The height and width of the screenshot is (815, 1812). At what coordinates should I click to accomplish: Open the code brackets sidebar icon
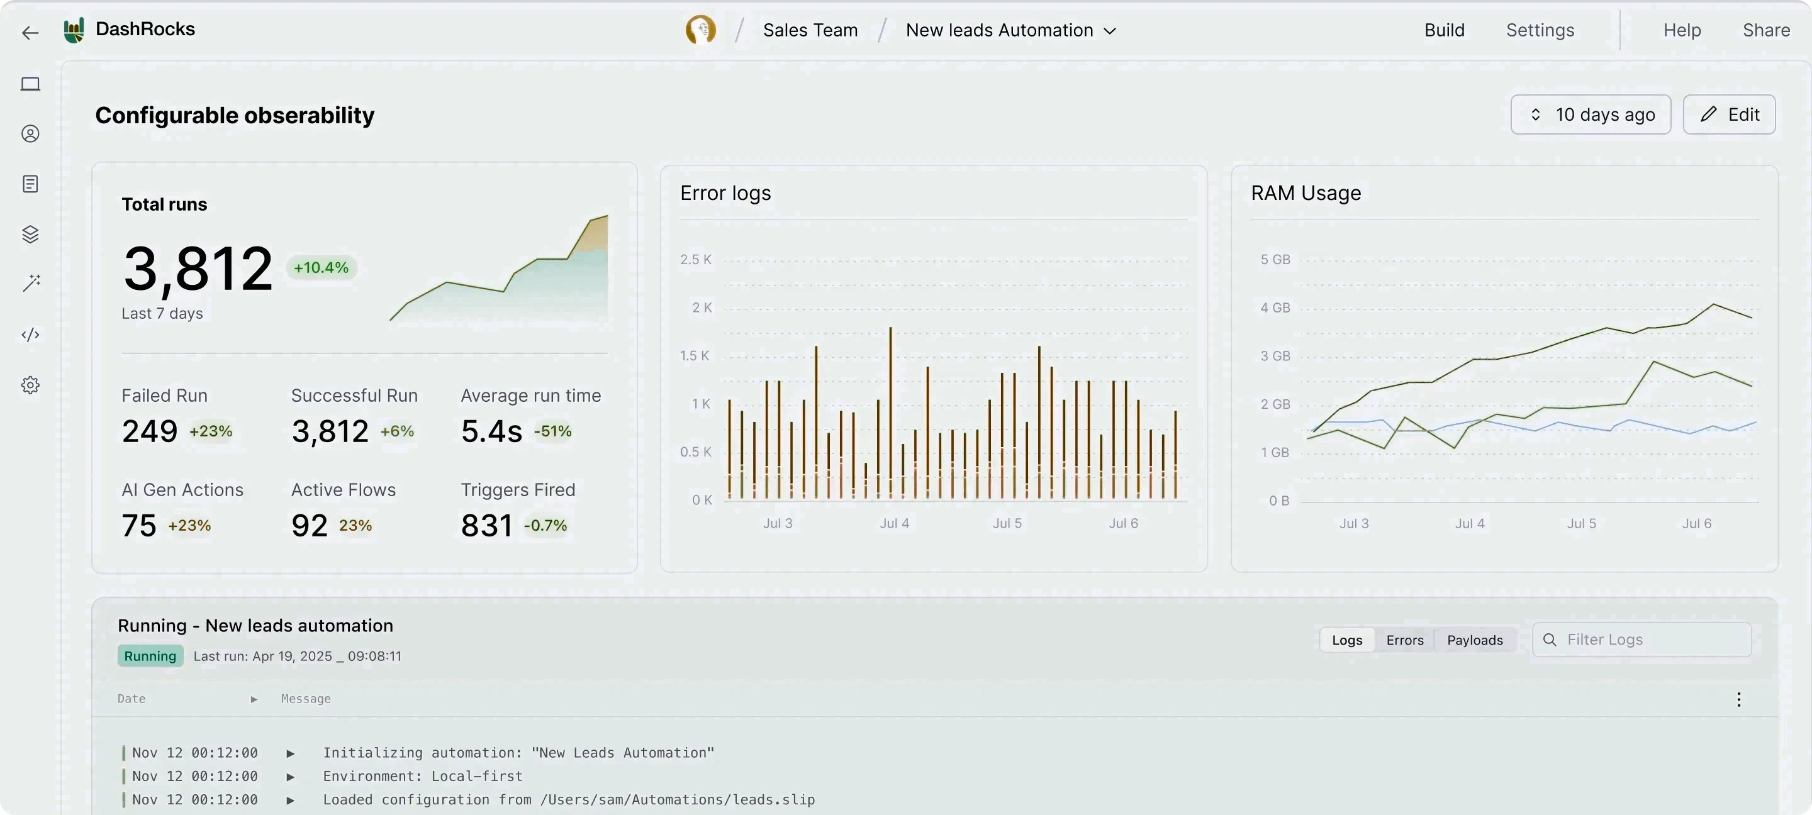pos(30,335)
